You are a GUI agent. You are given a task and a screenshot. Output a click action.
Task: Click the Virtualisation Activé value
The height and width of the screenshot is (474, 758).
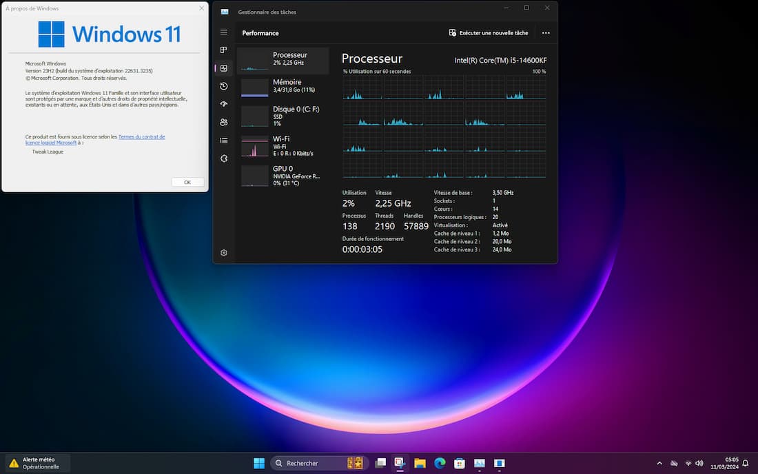click(500, 225)
